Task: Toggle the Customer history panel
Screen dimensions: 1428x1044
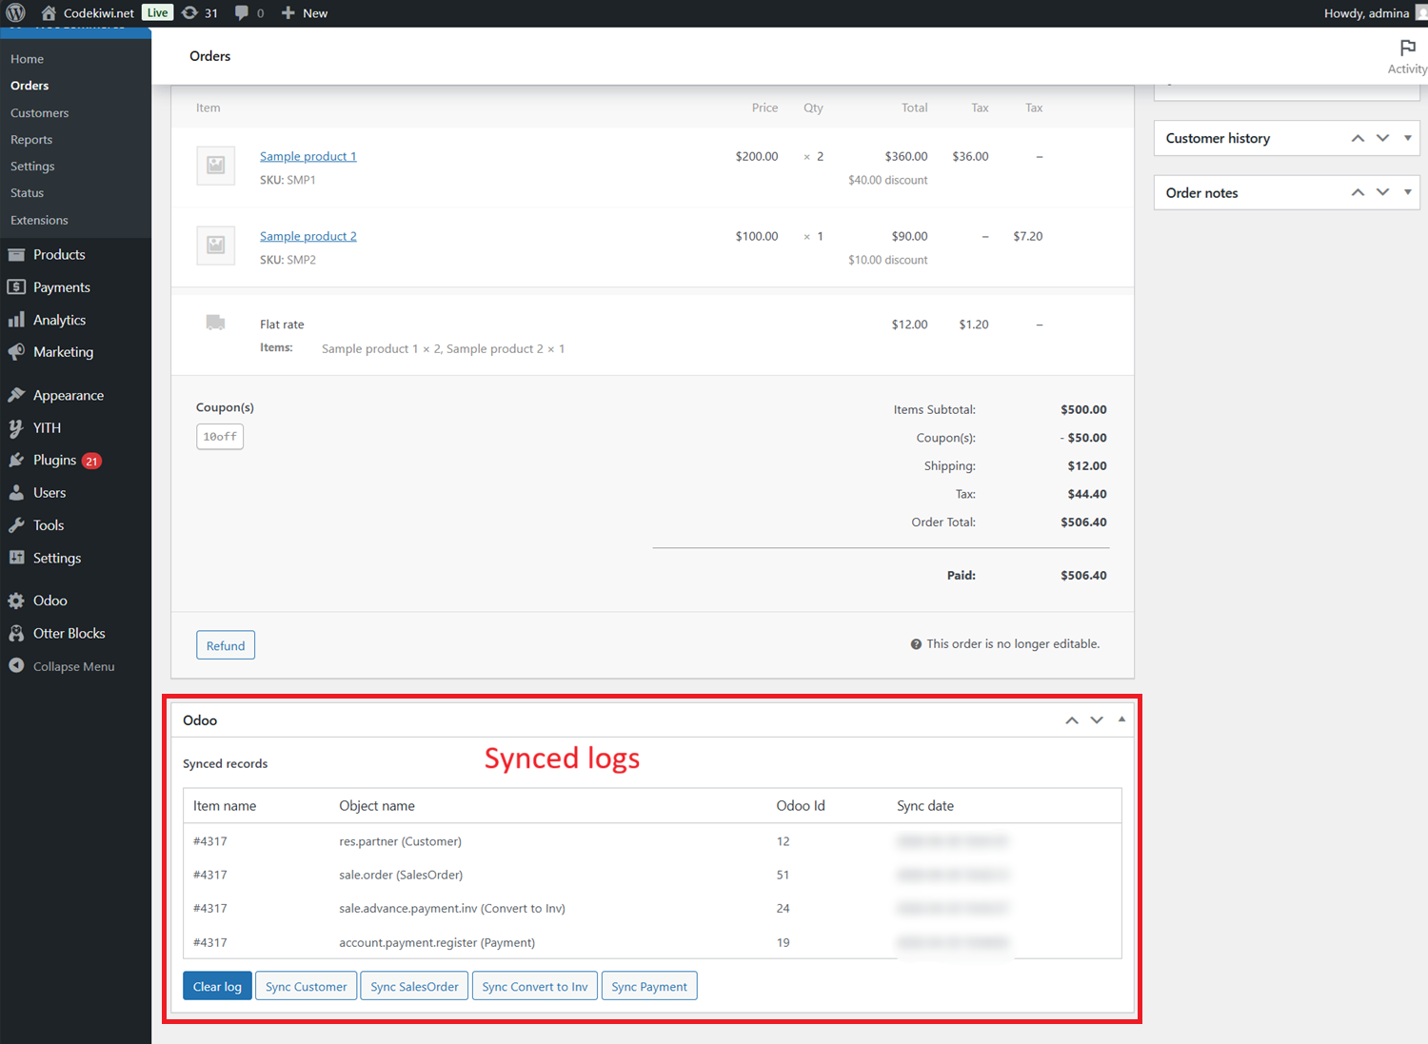Action: point(1407,138)
